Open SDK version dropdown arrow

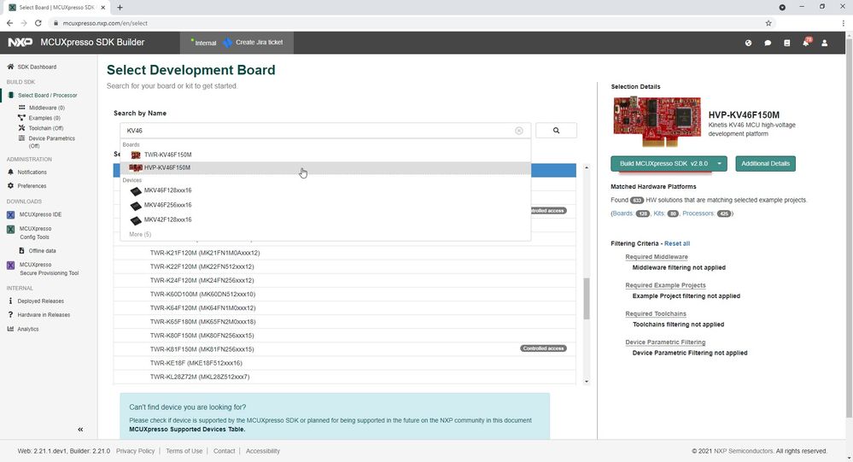pos(719,164)
